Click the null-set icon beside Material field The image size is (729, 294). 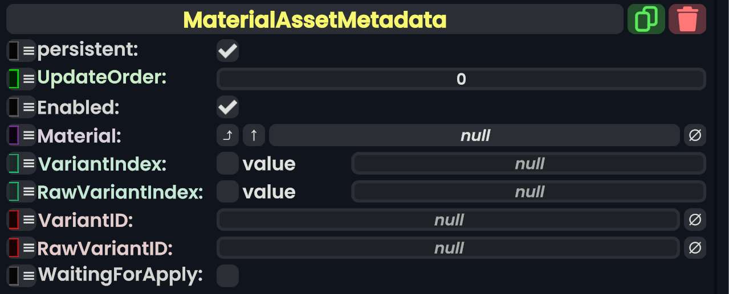pos(695,135)
